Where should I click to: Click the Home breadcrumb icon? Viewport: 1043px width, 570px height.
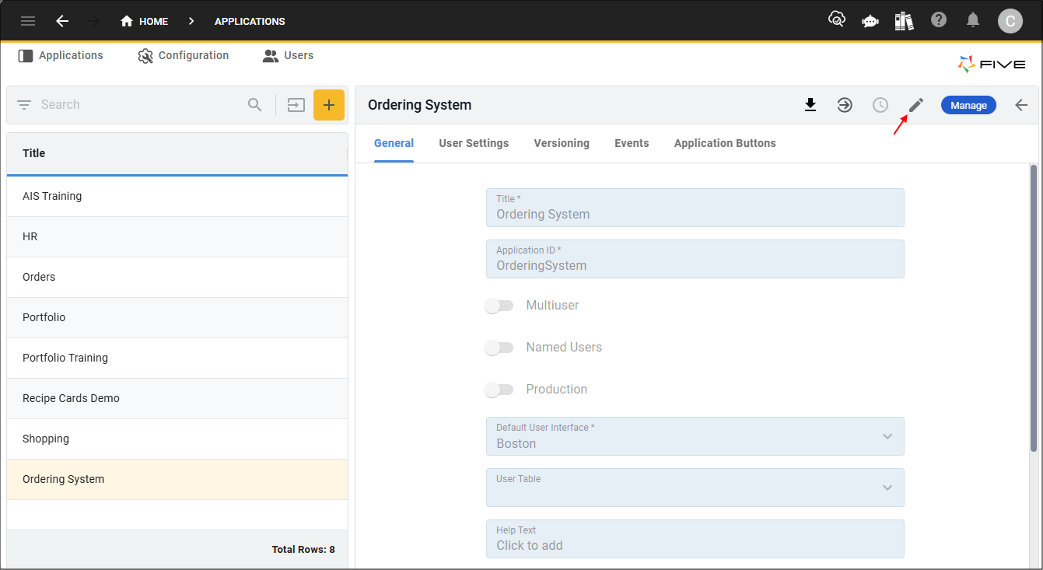point(127,21)
